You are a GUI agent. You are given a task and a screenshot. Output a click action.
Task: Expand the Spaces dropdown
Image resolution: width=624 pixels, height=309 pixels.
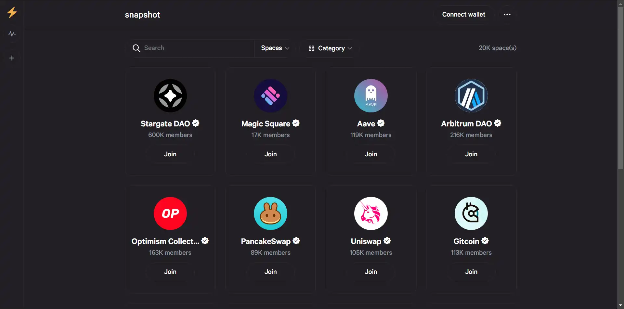pos(275,48)
